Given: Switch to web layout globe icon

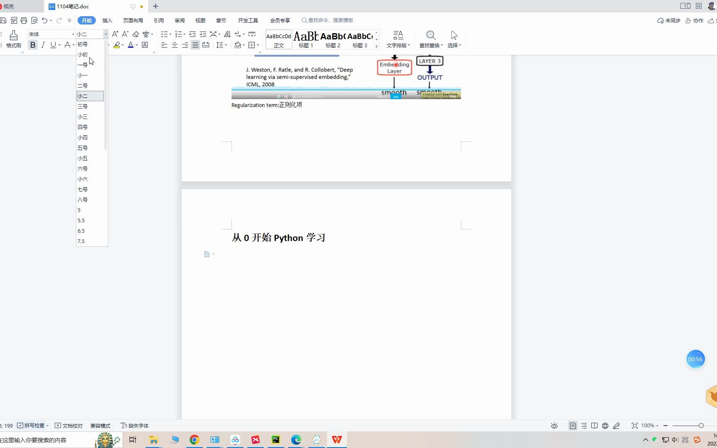Looking at the screenshot, I should [605, 426].
